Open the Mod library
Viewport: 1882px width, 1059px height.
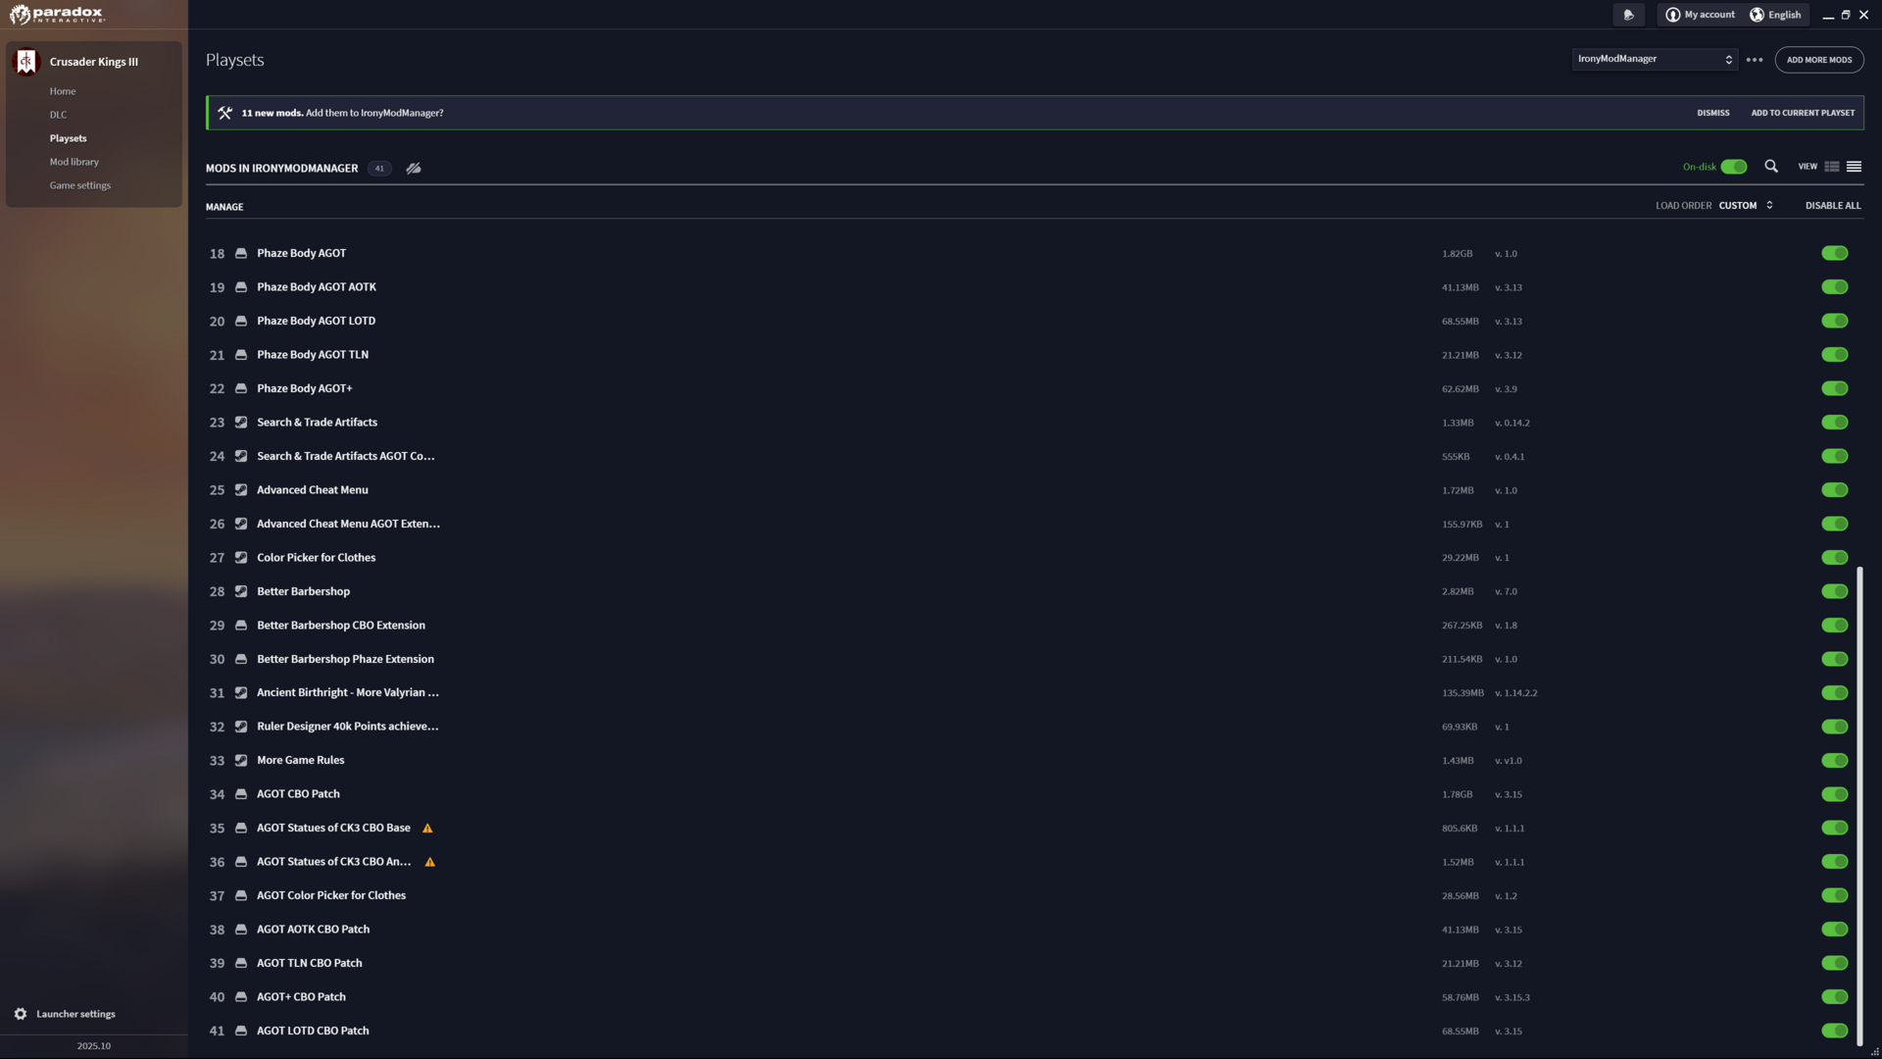coord(74,162)
